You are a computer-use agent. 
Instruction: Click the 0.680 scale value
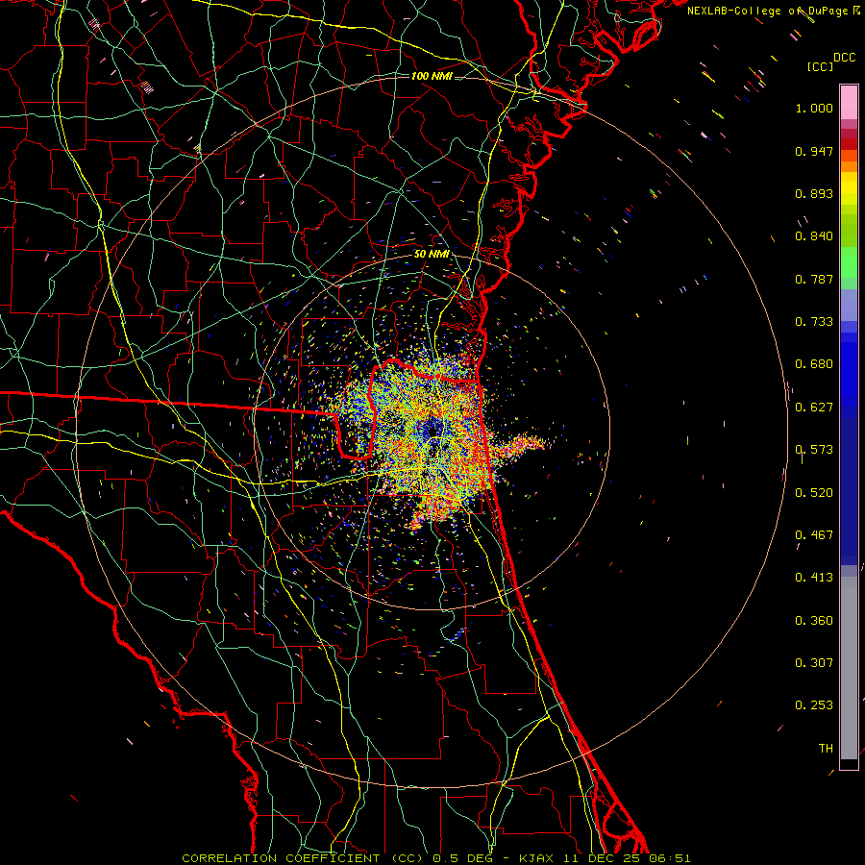pyautogui.click(x=814, y=364)
